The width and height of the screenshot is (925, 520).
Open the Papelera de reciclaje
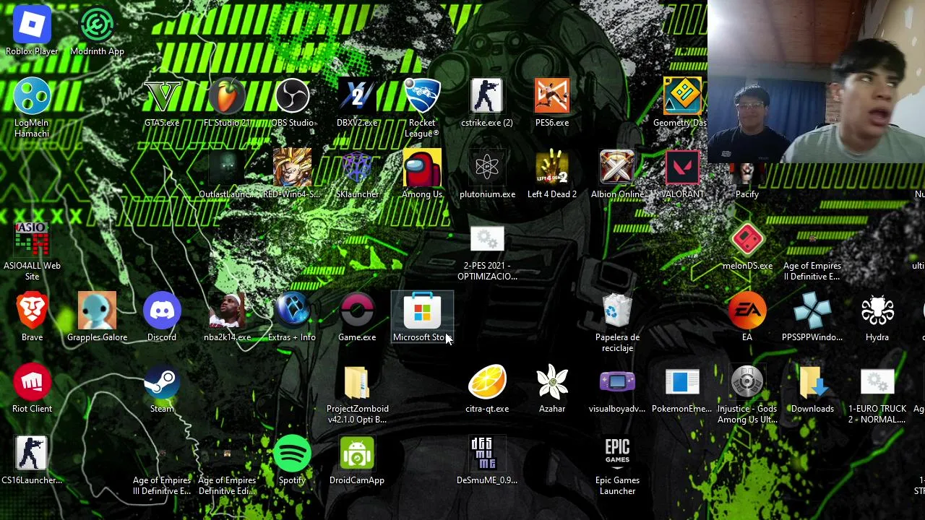point(617,311)
